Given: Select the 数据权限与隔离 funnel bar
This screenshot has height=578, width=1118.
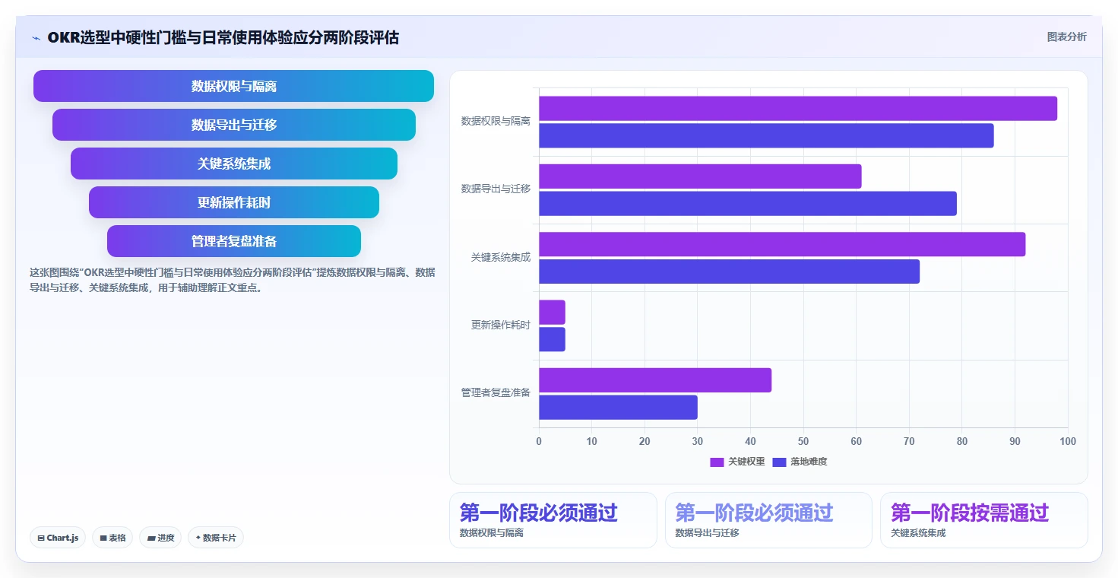Looking at the screenshot, I should click(x=233, y=86).
